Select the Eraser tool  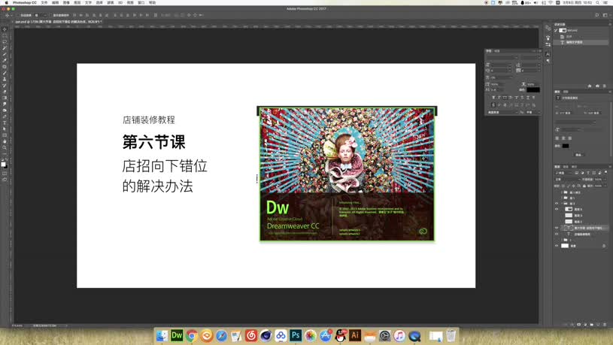click(5, 92)
